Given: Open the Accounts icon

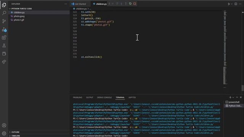Looking at the screenshot, I should click(4, 125).
